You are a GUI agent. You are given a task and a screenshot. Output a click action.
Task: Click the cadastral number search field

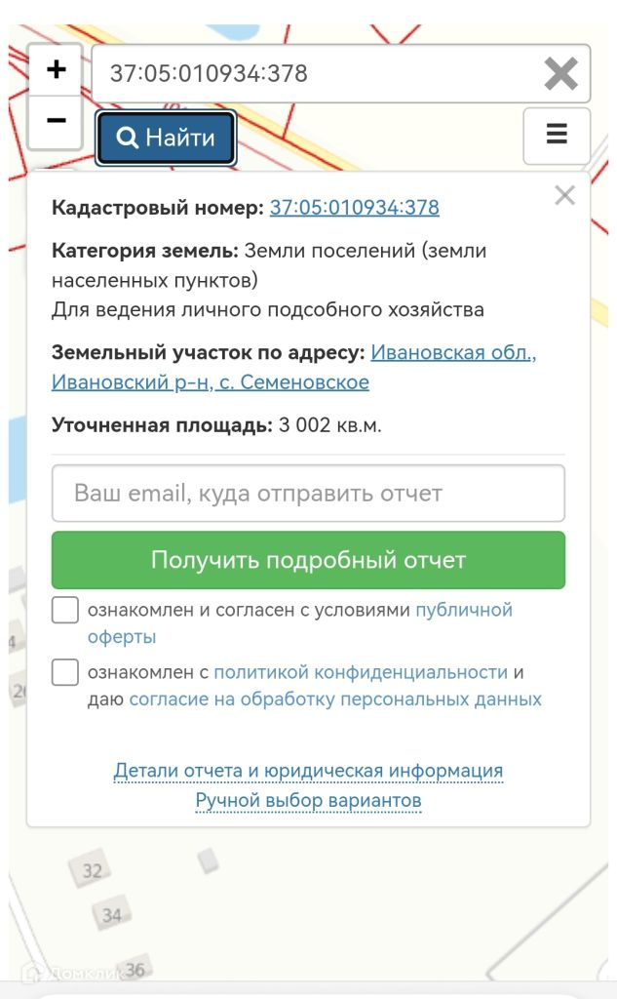(x=312, y=74)
